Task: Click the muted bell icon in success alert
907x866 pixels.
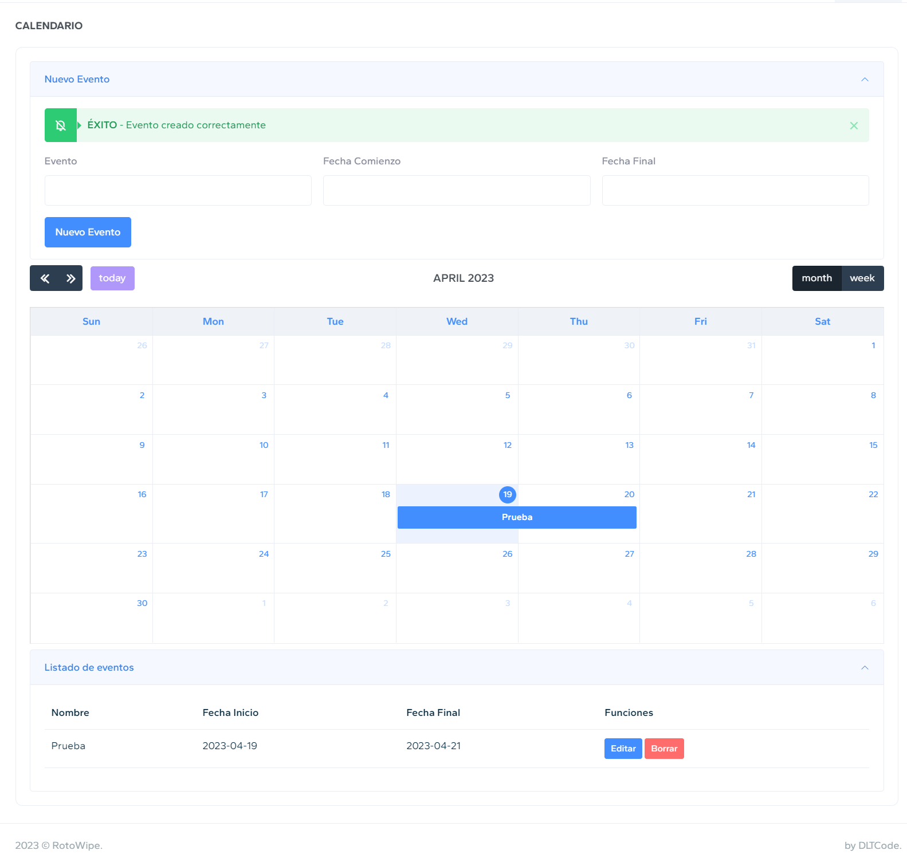Action: coord(61,125)
